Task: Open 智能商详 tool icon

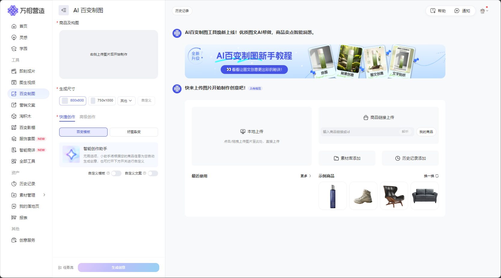Action: (14, 150)
